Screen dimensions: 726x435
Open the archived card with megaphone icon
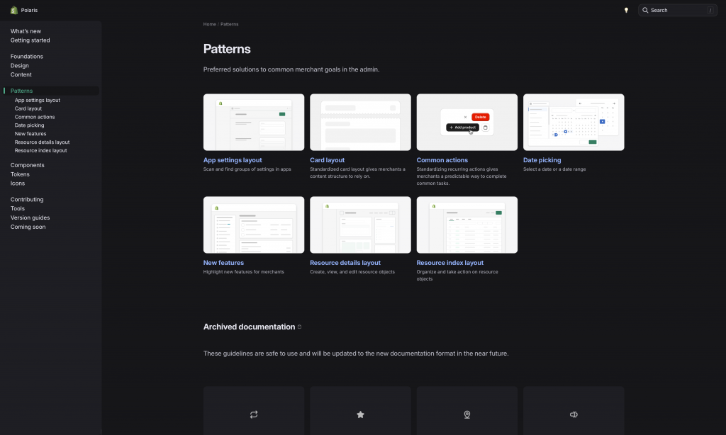[574, 411]
